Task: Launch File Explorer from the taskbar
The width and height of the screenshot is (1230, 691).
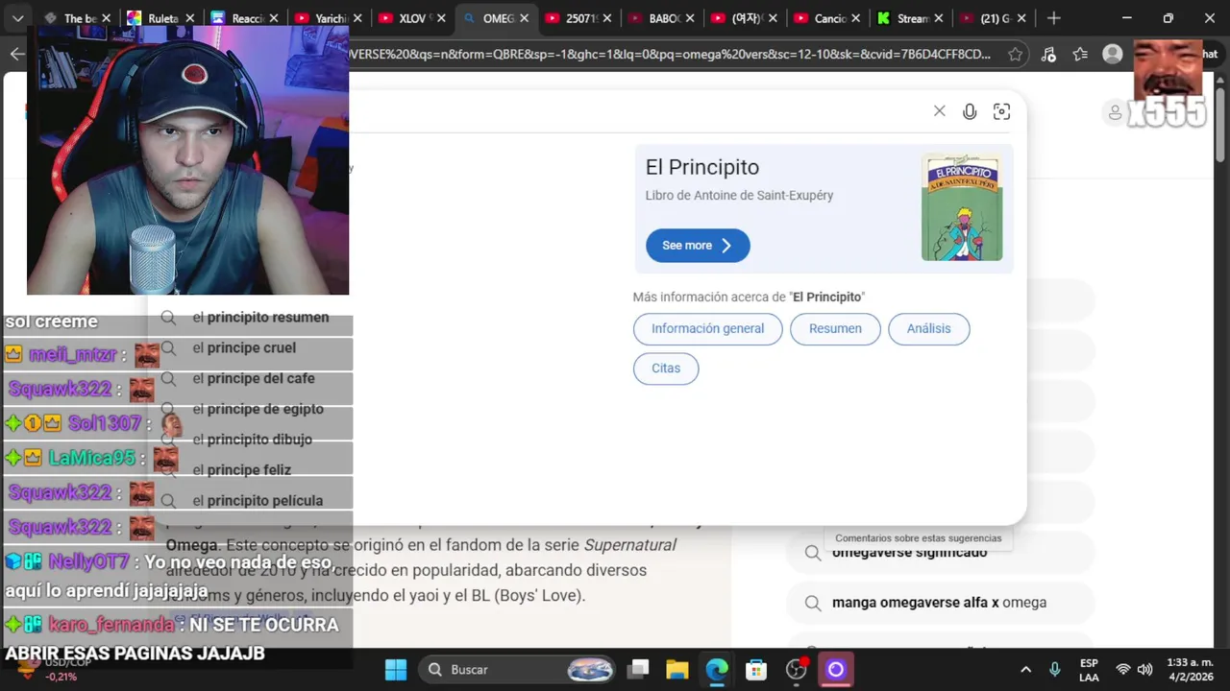Action: click(x=677, y=669)
